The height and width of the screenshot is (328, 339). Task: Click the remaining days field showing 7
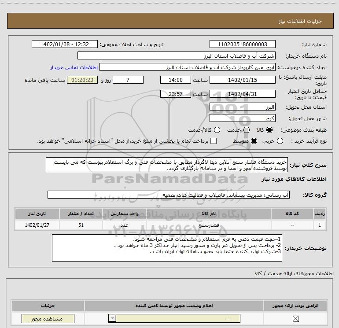click(x=128, y=80)
